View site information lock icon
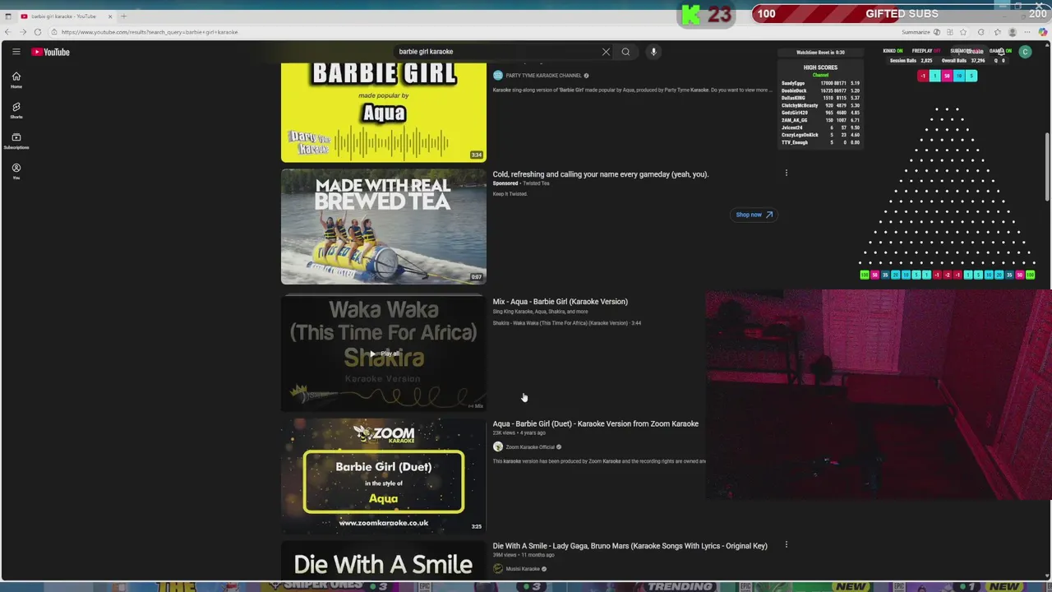The height and width of the screenshot is (592, 1052). click(53, 32)
